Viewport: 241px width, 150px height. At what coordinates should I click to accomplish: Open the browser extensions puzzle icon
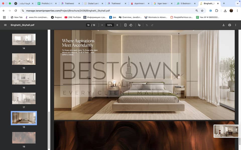(217, 10)
